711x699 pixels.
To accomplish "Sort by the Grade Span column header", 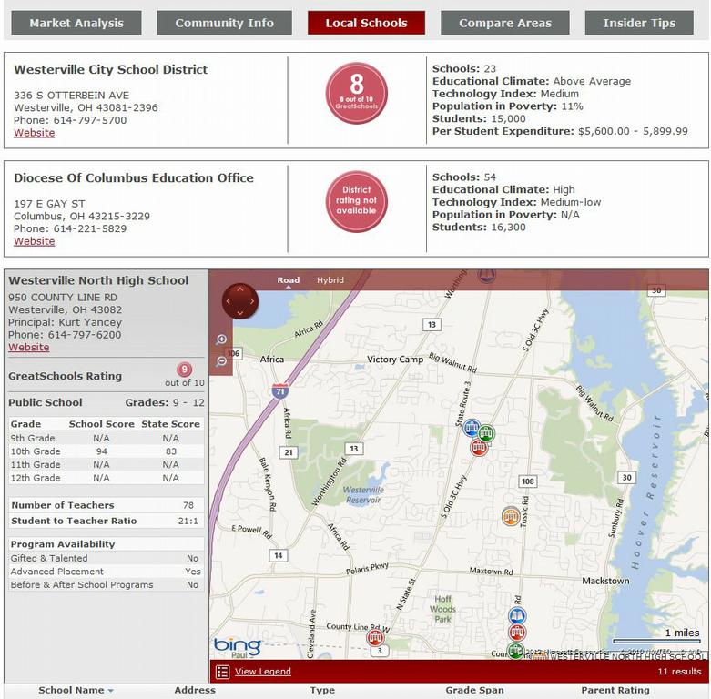I will tap(474, 690).
